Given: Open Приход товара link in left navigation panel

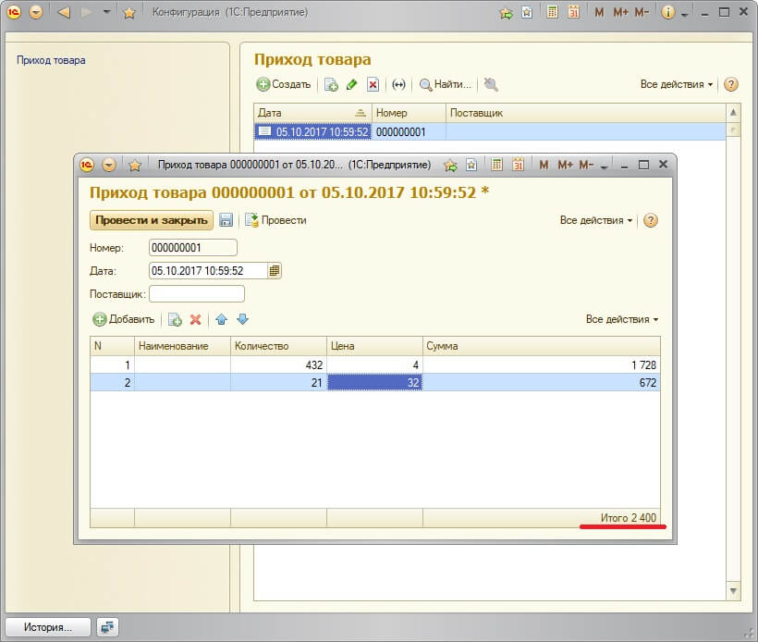Looking at the screenshot, I should tap(51, 60).
